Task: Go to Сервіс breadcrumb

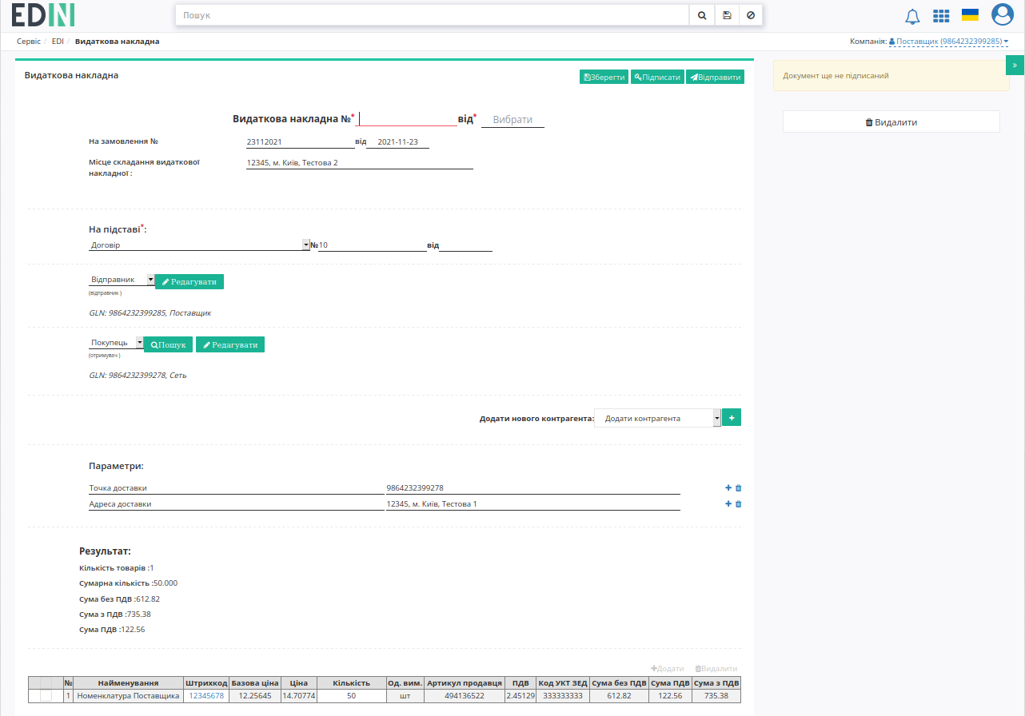Action: [x=29, y=41]
